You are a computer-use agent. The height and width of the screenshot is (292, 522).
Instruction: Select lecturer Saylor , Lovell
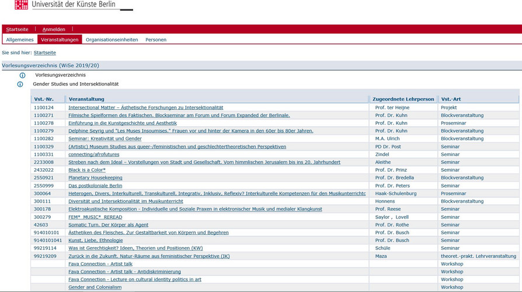tap(392, 217)
